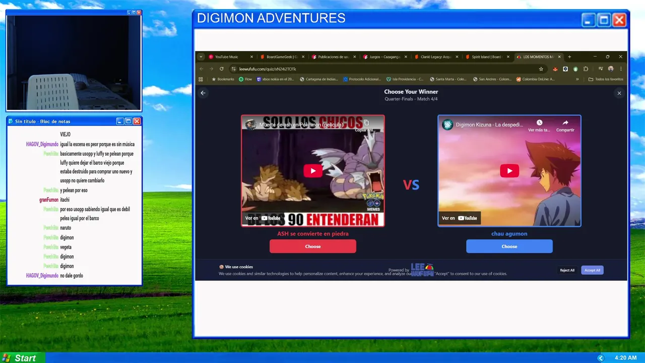645x363 pixels.
Task: Close the quiz with the X icon
Action: tap(619, 93)
